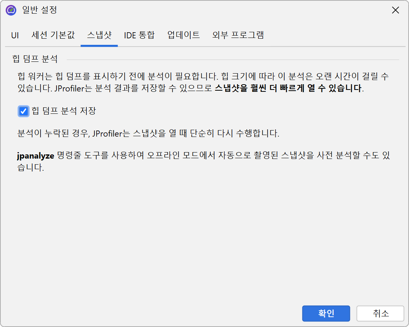Open the IDE 통합 tab
This screenshot has height=327, width=409.
click(x=139, y=35)
